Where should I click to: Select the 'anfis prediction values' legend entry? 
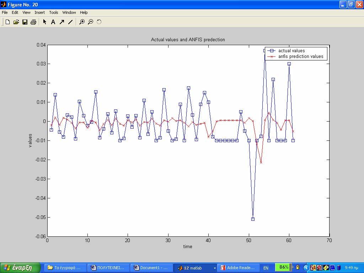pos(301,57)
